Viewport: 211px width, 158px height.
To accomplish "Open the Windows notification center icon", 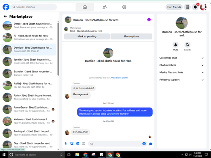I will tap(206, 155).
